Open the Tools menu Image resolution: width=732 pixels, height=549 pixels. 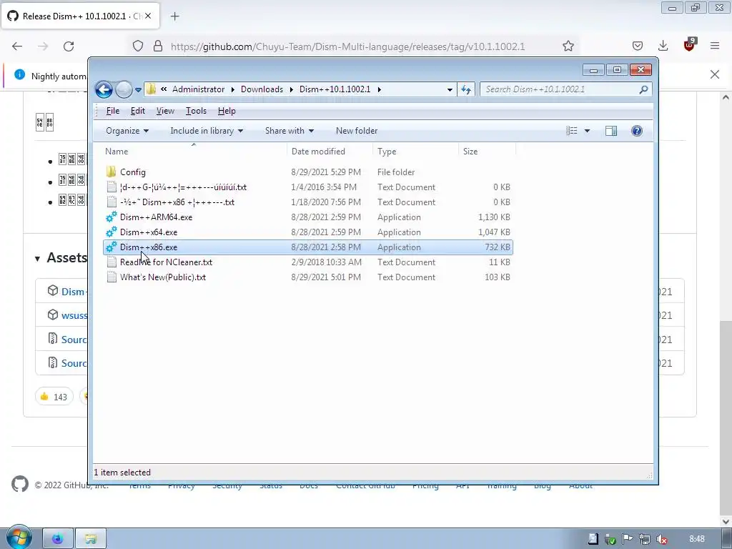pyautogui.click(x=196, y=111)
